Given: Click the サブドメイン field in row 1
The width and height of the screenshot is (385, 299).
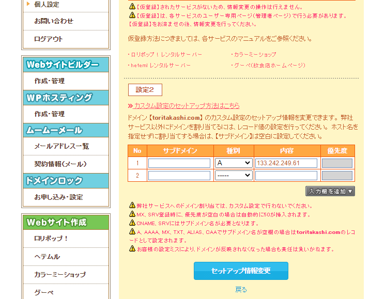Looking at the screenshot, I should (x=179, y=163).
